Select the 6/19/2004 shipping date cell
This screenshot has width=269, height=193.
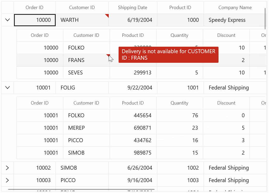click(133, 20)
